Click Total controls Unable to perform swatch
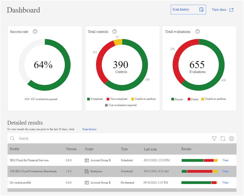The height and width of the screenshot is (196, 244). pyautogui.click(x=133, y=99)
